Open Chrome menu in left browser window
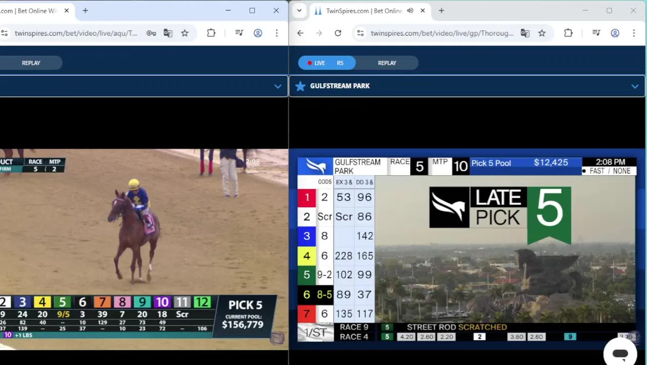The height and width of the screenshot is (365, 647). tap(276, 33)
